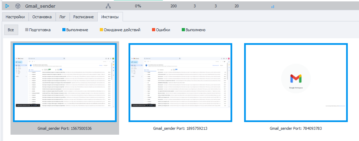This screenshot has width=359, height=141.
Task: Switch to the Лог tab
Action: 62,17
